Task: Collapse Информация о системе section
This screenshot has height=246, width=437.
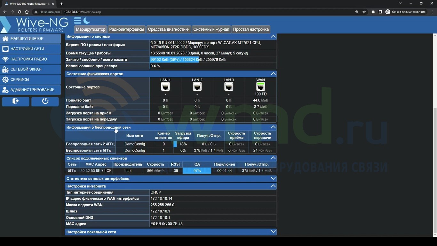Action: (x=273, y=37)
